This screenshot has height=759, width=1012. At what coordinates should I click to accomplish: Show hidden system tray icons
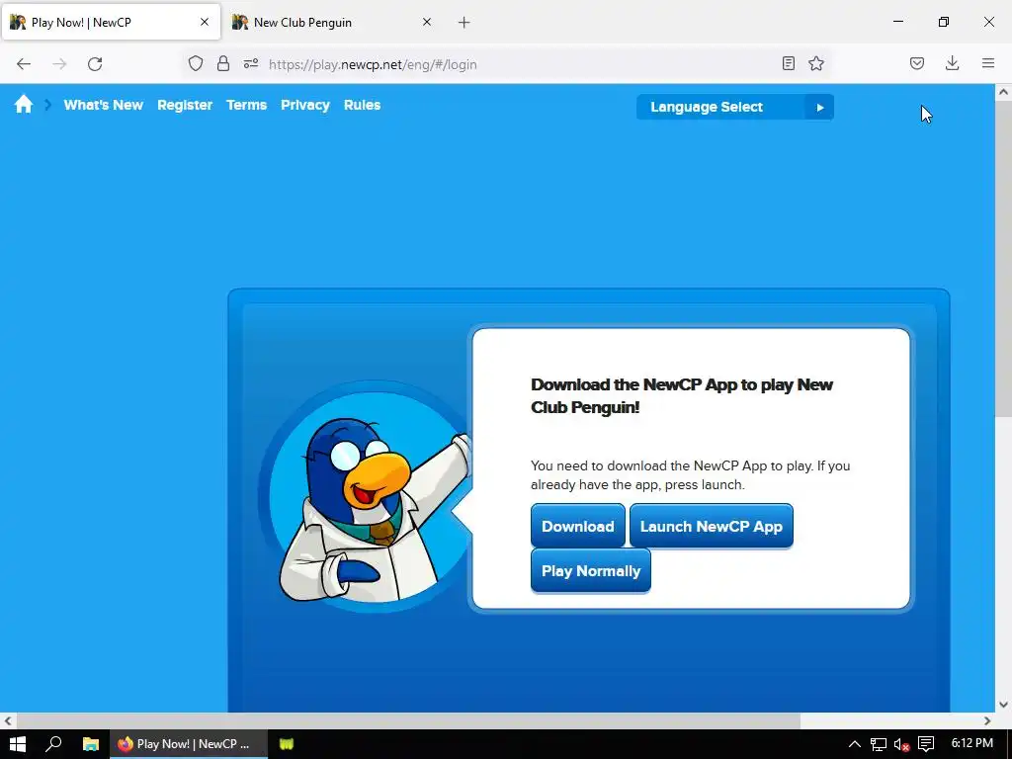(855, 744)
